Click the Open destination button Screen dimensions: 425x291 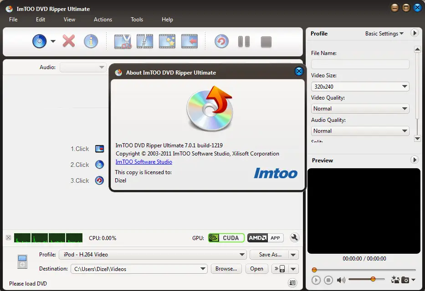click(x=256, y=269)
